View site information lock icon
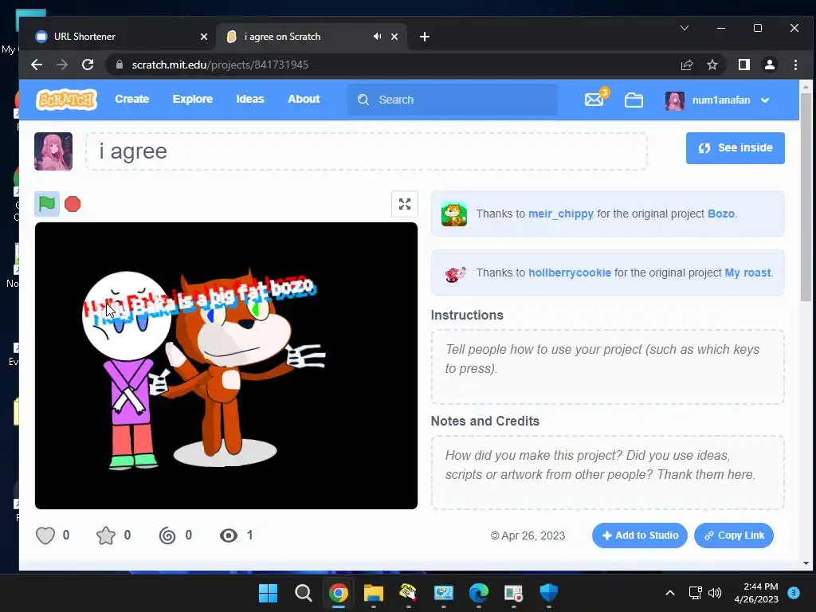 click(x=120, y=65)
